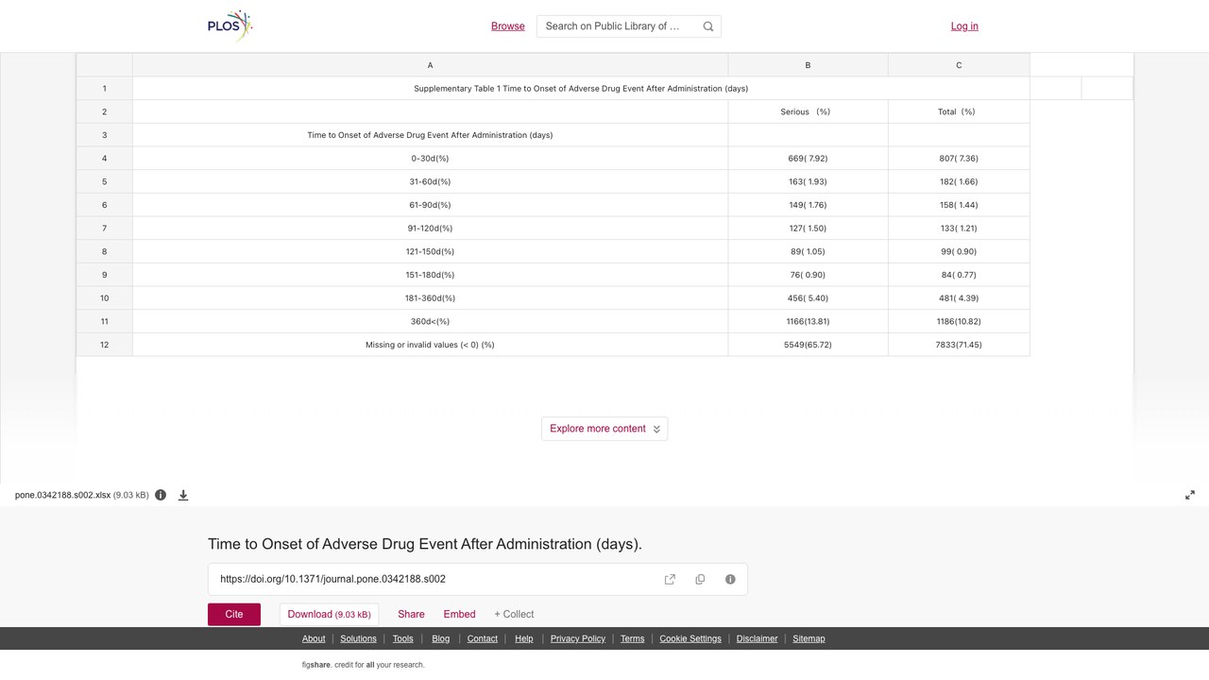
Task: Open the Privacy Policy footer link
Action: (578, 638)
